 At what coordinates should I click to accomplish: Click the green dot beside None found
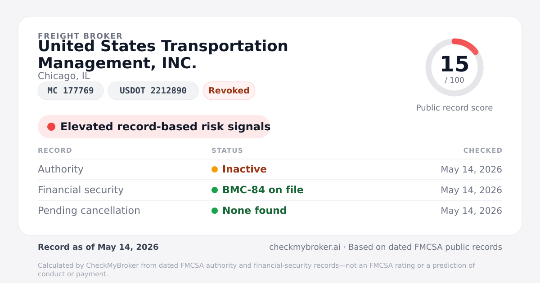tap(215, 211)
